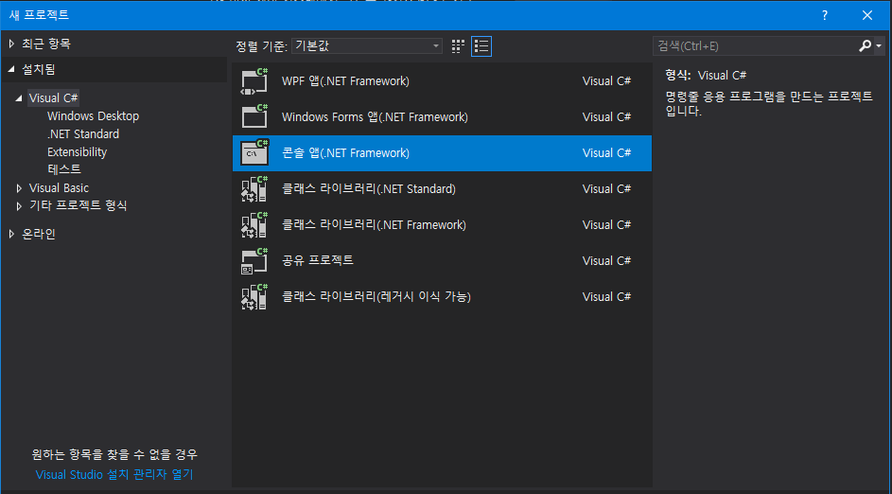The image size is (892, 494).
Task: Select the .NET Standard category
Action: point(83,134)
